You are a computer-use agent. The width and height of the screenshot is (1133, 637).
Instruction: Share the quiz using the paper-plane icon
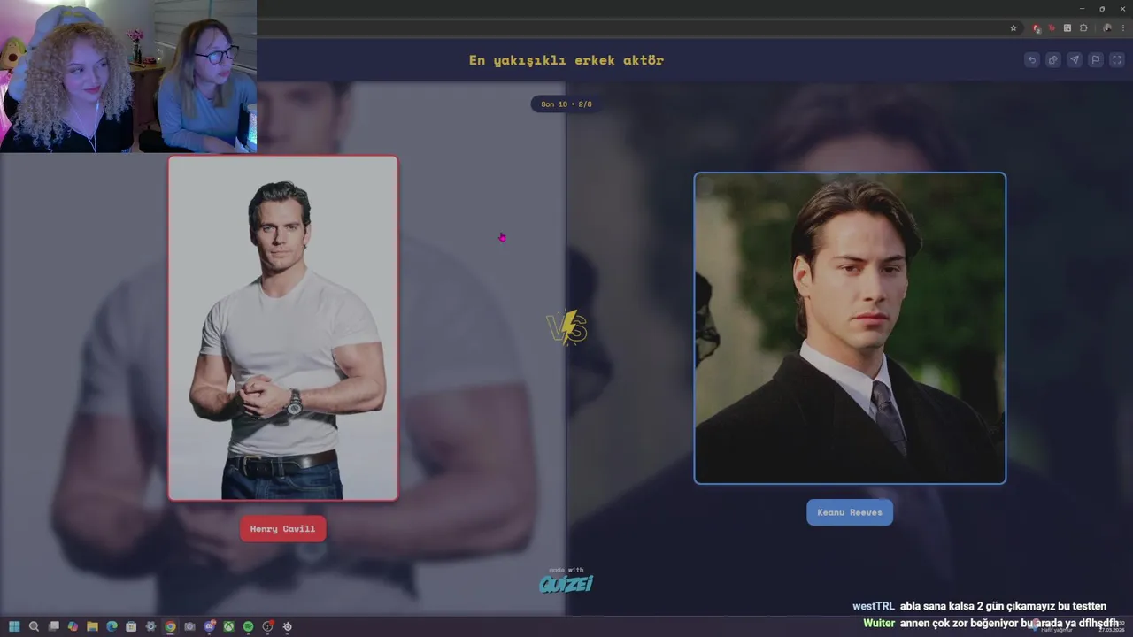pos(1074,60)
